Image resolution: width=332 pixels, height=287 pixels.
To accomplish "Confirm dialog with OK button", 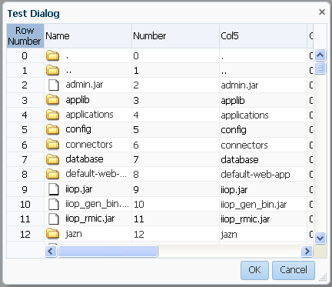I will click(254, 270).
